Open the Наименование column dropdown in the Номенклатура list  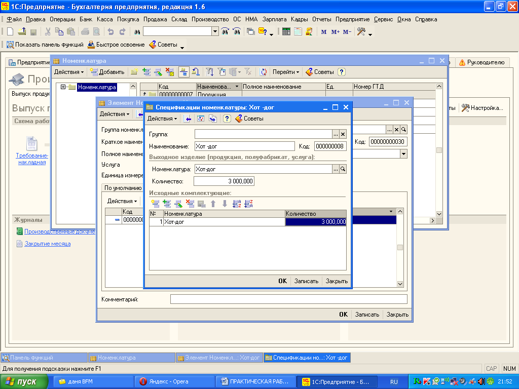coord(237,87)
